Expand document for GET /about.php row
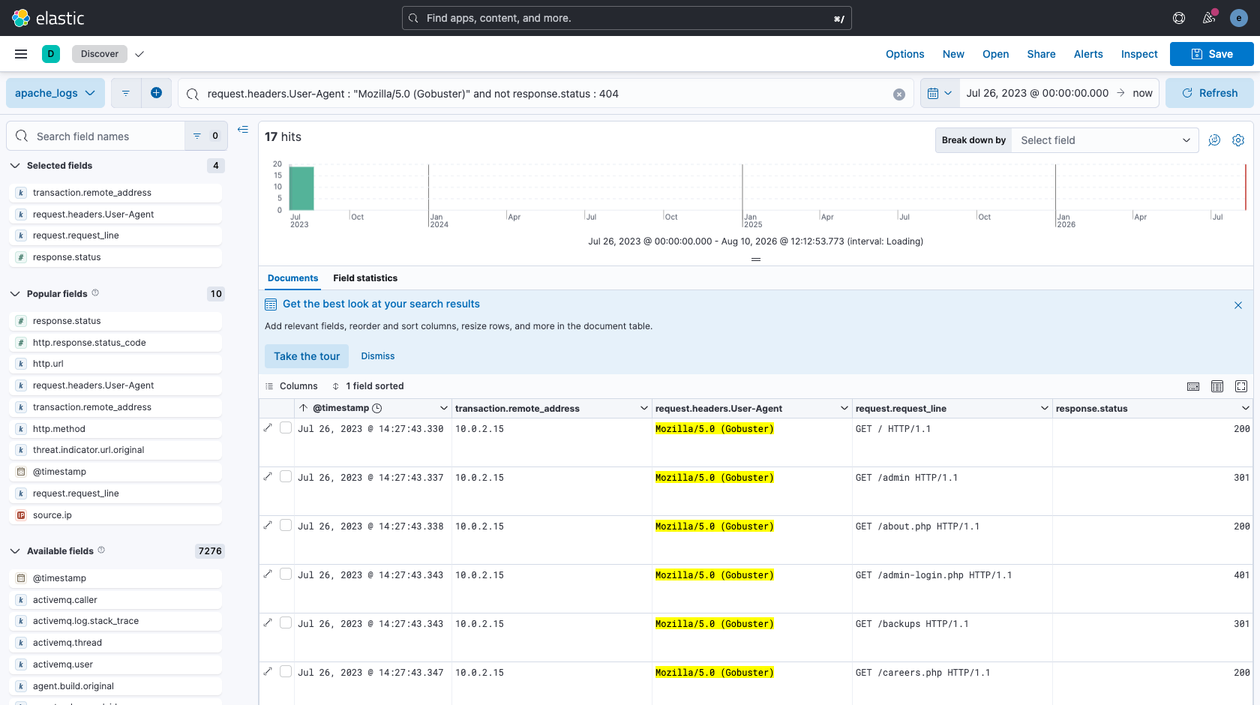1260x705 pixels. click(x=268, y=525)
